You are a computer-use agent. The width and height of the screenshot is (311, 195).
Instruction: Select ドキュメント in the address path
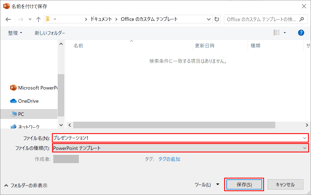click(x=101, y=19)
